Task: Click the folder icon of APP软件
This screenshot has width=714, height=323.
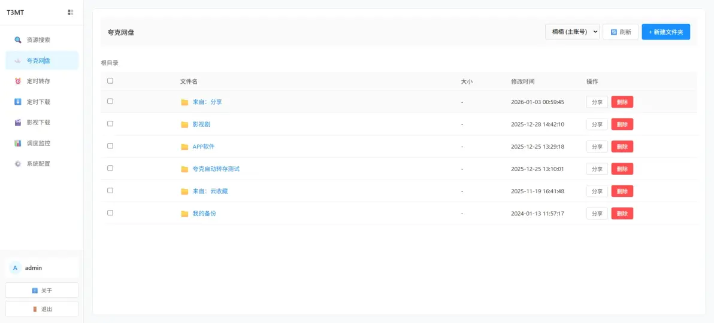Action: click(x=184, y=147)
